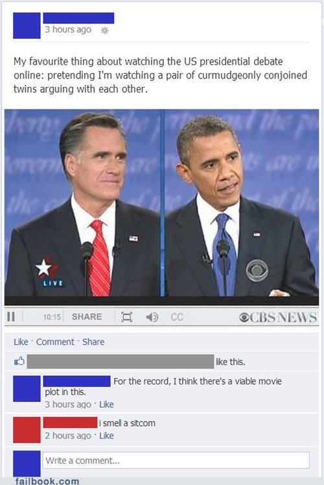Like the 'i smell a sitcom' comment
This screenshot has width=324, height=485.
[107, 436]
